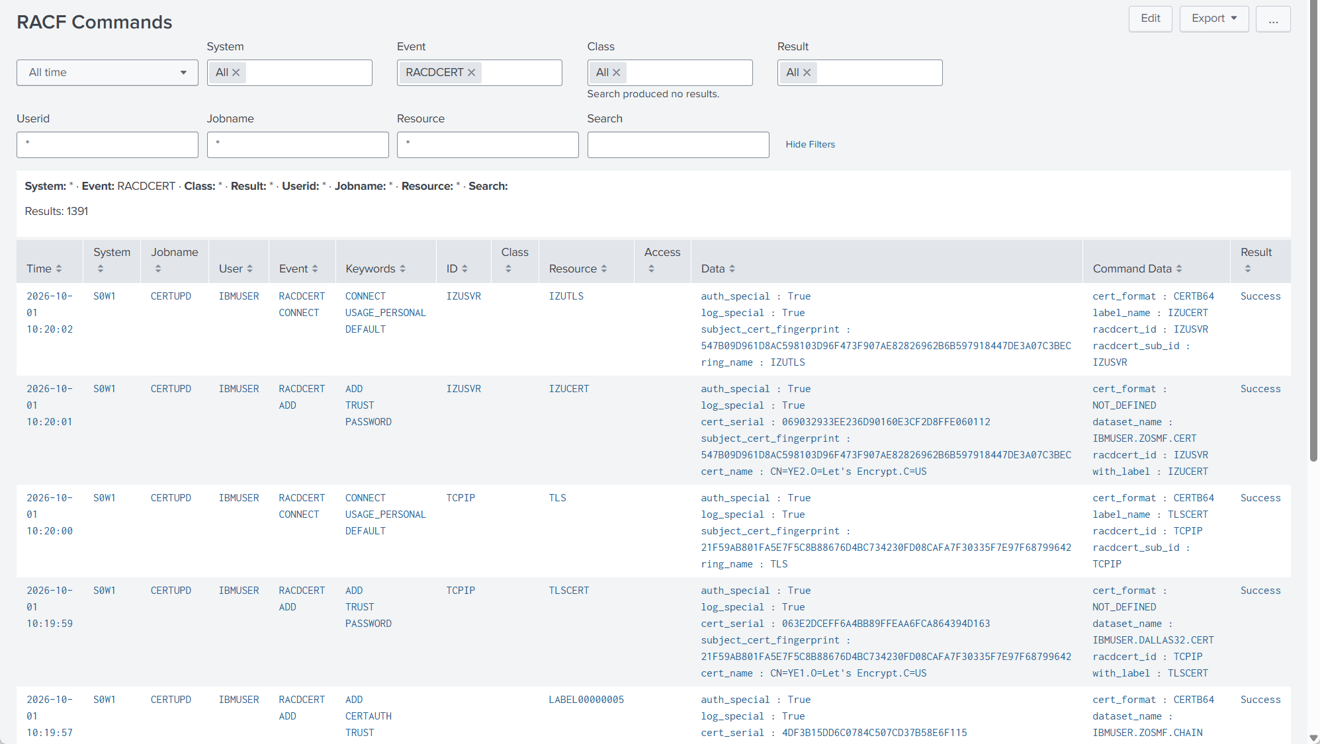Click the page vertical scrollbar thumb

coord(1314,230)
